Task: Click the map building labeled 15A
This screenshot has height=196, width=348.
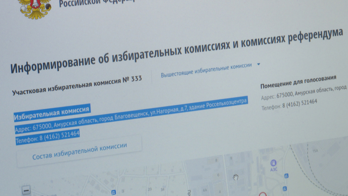Action: (x=315, y=151)
